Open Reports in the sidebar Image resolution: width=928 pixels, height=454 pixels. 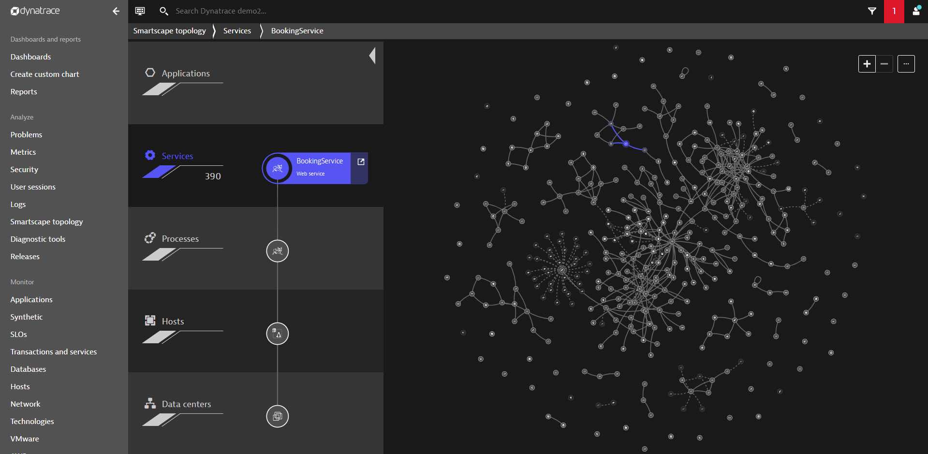pyautogui.click(x=24, y=92)
